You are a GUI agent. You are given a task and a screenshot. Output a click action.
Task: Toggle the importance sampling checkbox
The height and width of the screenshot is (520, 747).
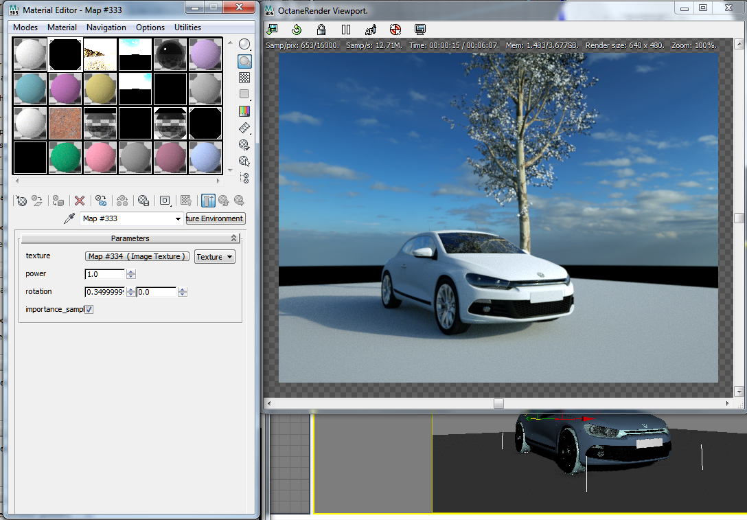coord(89,310)
